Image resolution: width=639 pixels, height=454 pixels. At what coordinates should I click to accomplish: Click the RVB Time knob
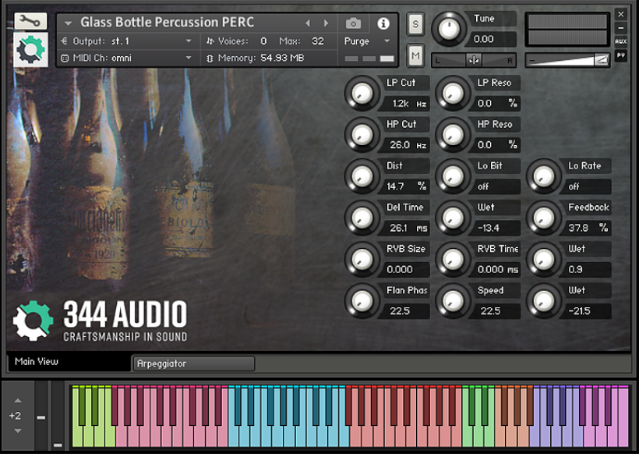pyautogui.click(x=453, y=260)
